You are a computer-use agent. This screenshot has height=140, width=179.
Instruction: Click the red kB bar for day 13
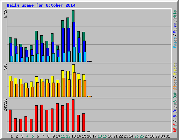[x=73, y=115]
